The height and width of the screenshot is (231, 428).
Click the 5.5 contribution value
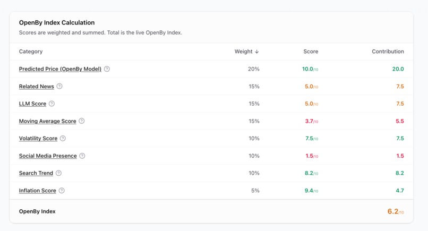[400, 121]
